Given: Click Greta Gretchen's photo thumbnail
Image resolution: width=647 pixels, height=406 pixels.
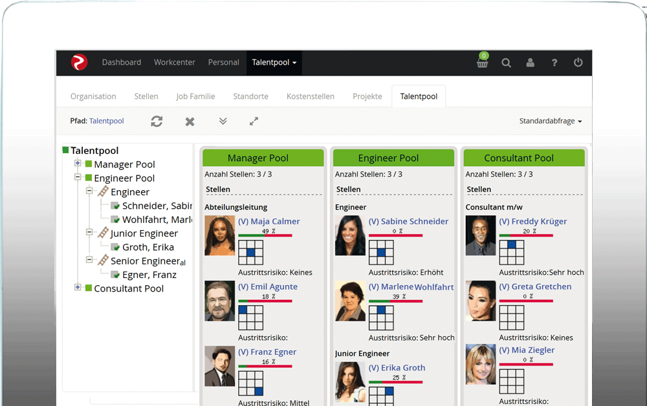Looking at the screenshot, I should 481,301.
